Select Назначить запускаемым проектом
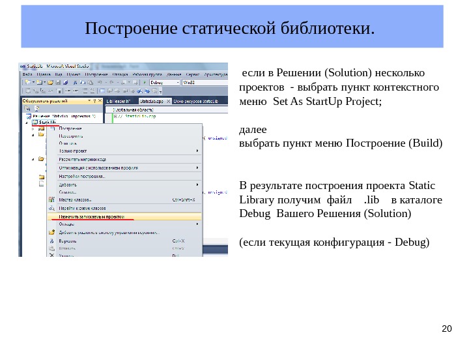 (x=124, y=216)
